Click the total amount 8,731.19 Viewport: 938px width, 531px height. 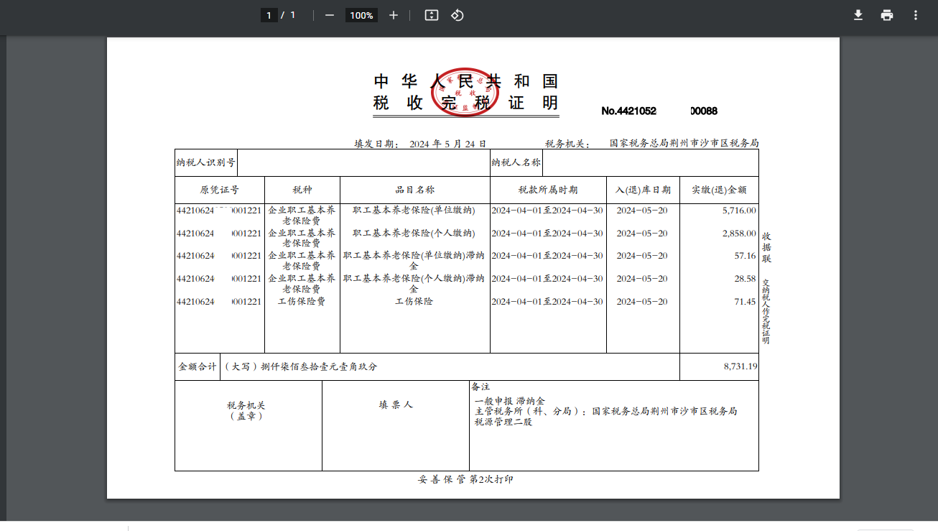[740, 366]
